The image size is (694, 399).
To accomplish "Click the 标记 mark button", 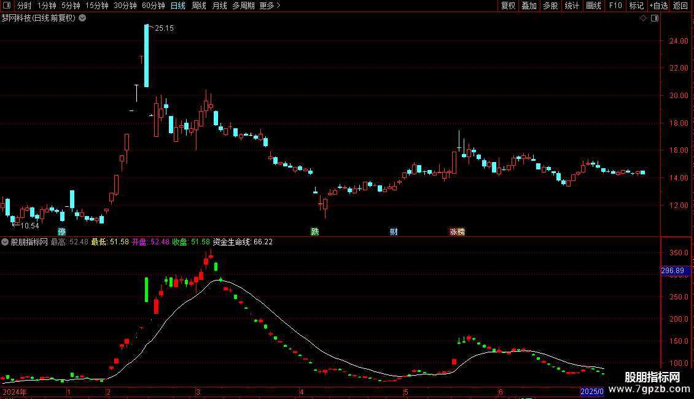I will [636, 6].
